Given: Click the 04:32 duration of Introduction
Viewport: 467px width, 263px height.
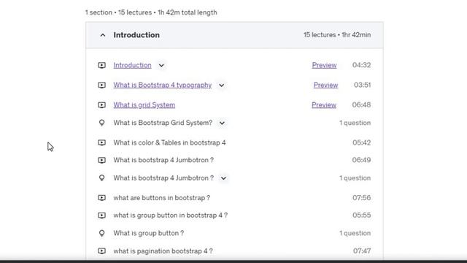Looking at the screenshot, I should pos(362,65).
